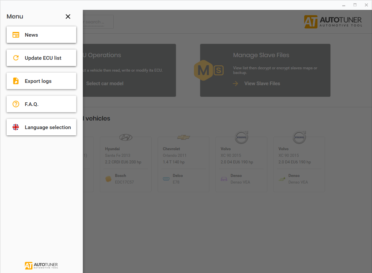Click the Manage Slave Files hexagon icon
The height and width of the screenshot is (273, 372).
[204, 70]
